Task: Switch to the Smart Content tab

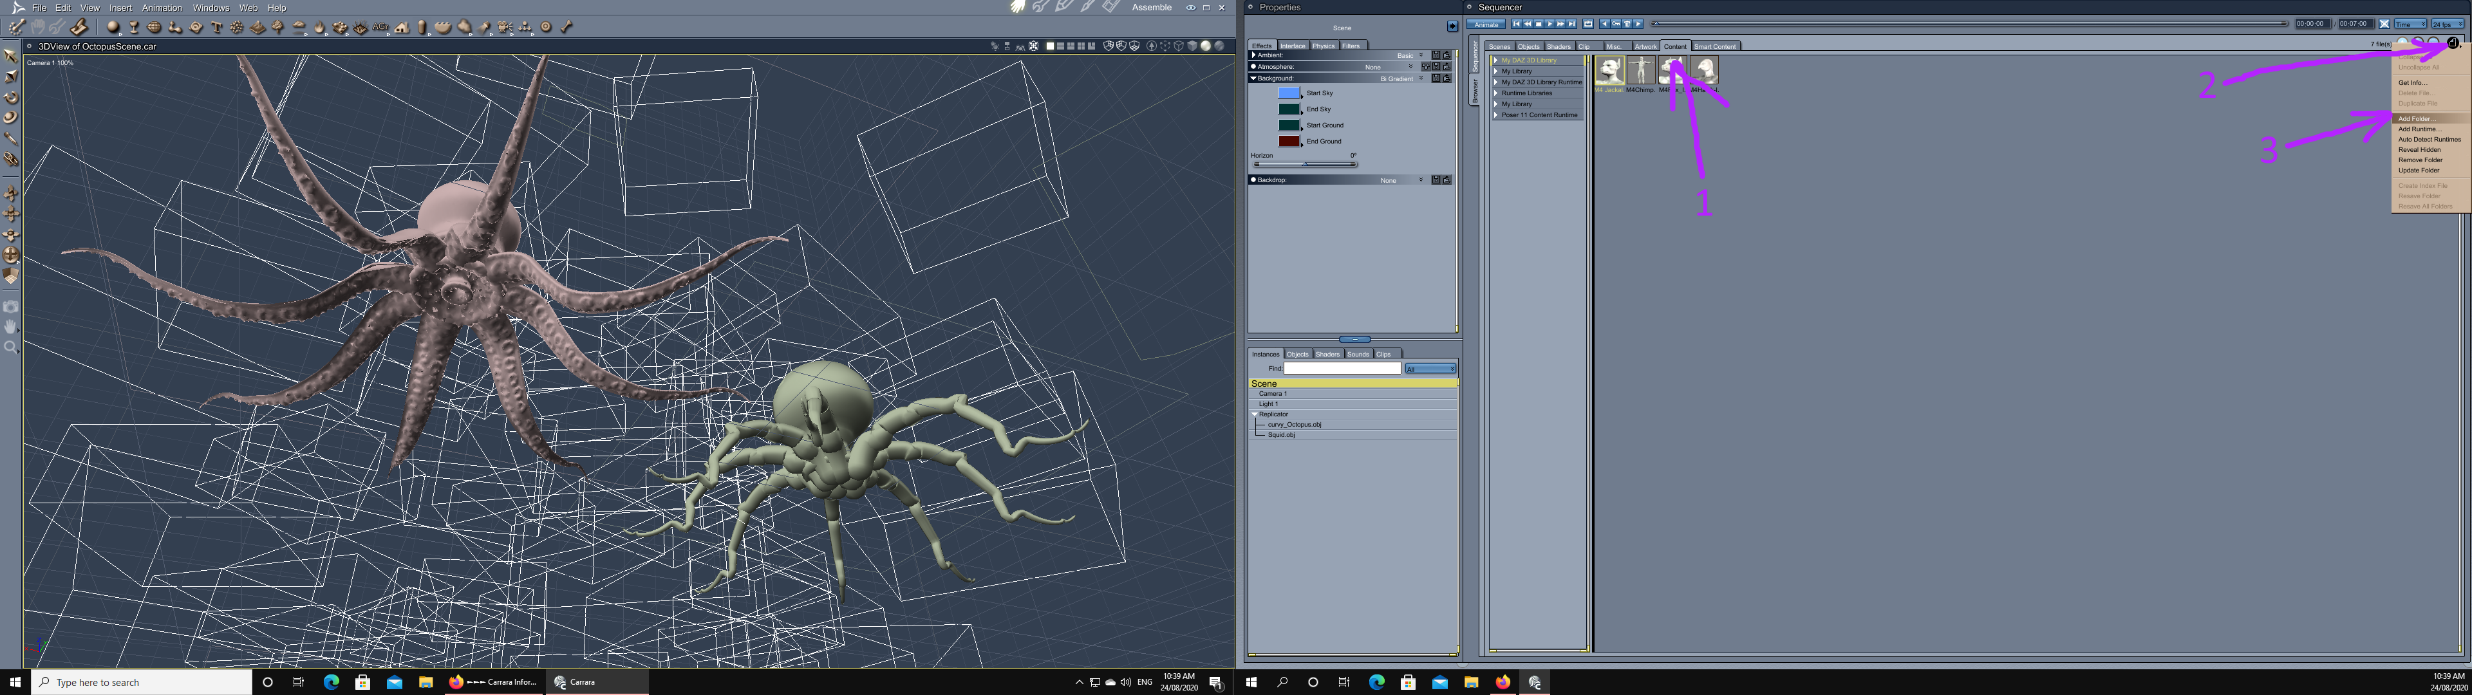Action: pos(1714,46)
